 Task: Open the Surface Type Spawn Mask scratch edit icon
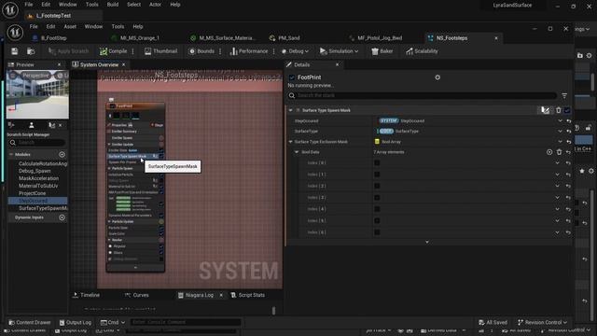[x=545, y=110]
